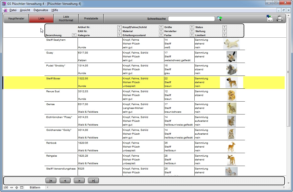Expand the Hersteller filter dropdown

coord(192,31)
